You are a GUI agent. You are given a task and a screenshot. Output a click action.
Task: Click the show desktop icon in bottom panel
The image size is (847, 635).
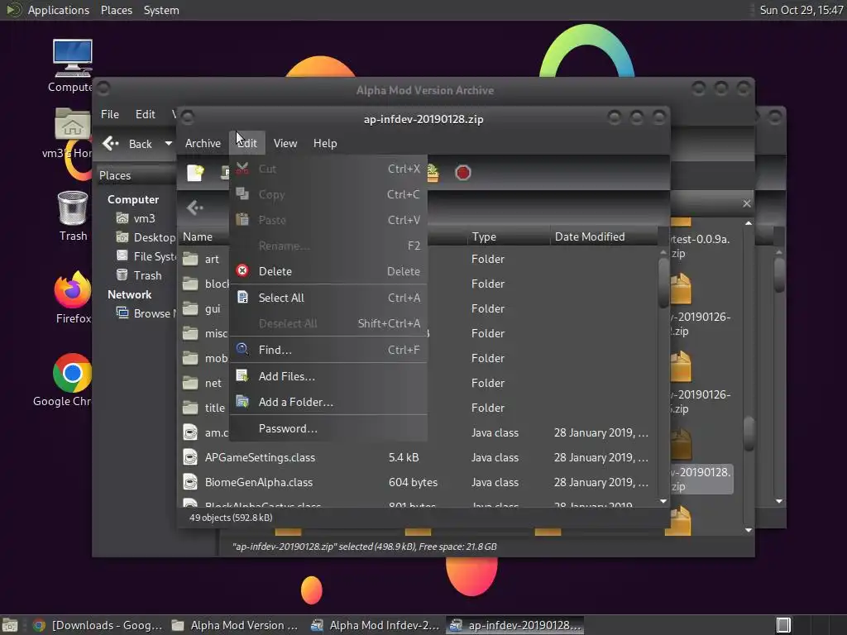[x=10, y=625]
